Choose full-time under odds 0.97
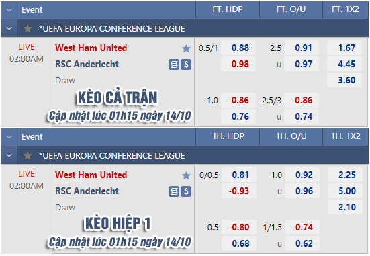Image resolution: width=370 pixels, height=256 pixels. click(x=302, y=64)
